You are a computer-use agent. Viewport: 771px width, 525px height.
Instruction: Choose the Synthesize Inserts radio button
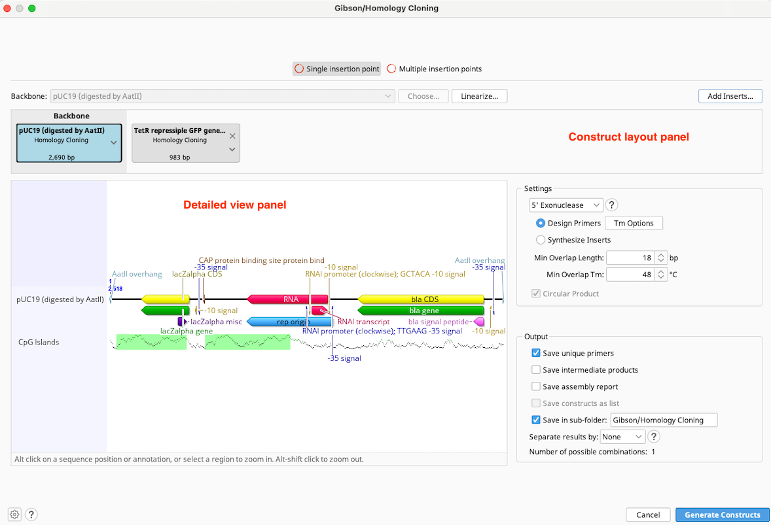(541, 240)
